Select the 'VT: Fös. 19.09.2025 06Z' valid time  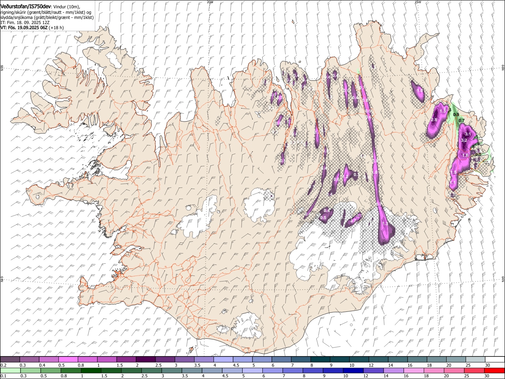pyautogui.click(x=24, y=28)
